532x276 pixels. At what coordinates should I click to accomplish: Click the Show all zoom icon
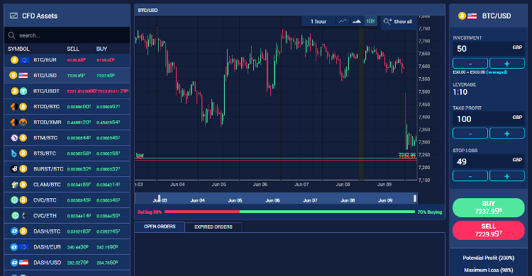point(387,21)
